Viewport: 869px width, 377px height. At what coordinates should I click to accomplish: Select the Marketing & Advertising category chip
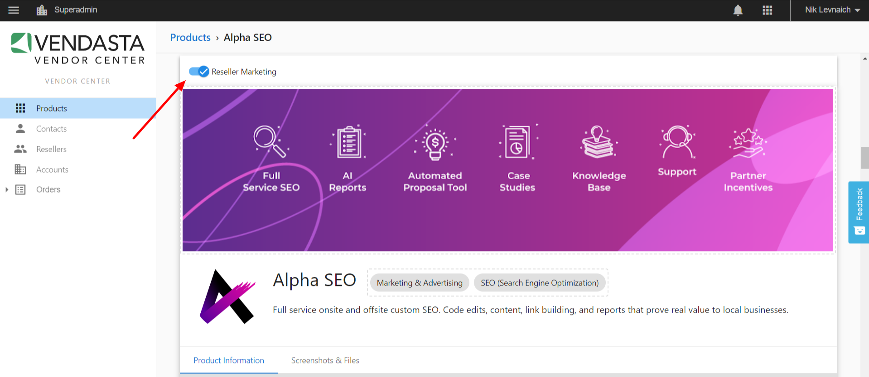(420, 283)
